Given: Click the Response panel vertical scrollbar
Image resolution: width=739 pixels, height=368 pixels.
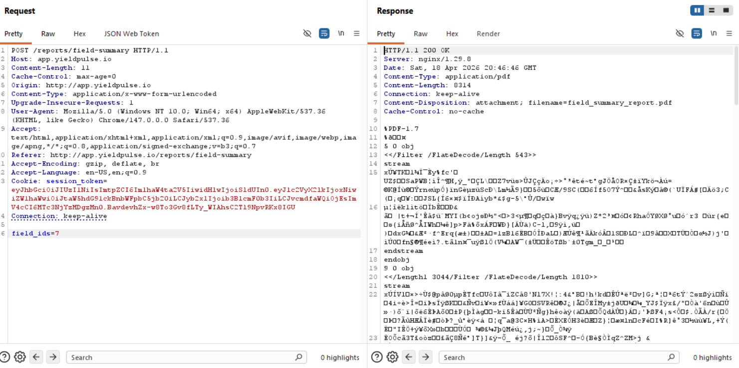Looking at the screenshot, I should click(736, 75).
